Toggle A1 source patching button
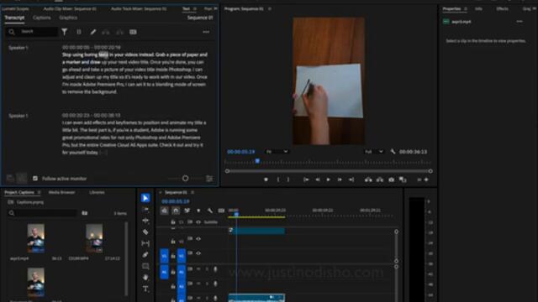This screenshot has width=538, height=302. [165, 272]
